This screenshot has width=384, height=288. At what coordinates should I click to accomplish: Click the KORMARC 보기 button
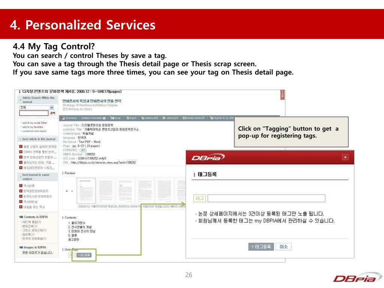tap(83, 150)
